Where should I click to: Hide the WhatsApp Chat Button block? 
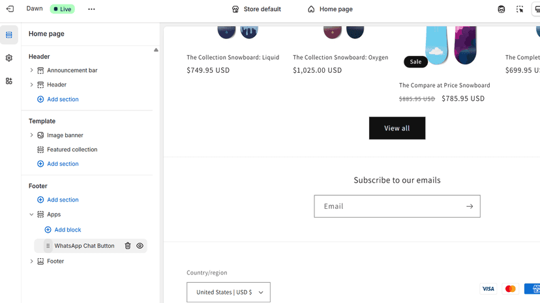(x=140, y=246)
